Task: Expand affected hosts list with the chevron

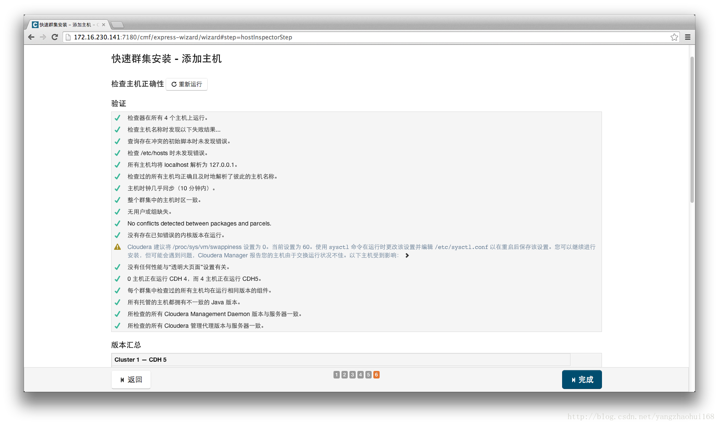Action: click(x=407, y=255)
